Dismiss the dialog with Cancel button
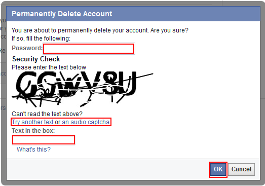This screenshot has width=265, height=186. pos(241,169)
